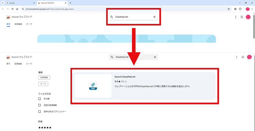255x131 pixels.
Task: Click the chromewebstore address bar URL
Action: click(49, 9)
